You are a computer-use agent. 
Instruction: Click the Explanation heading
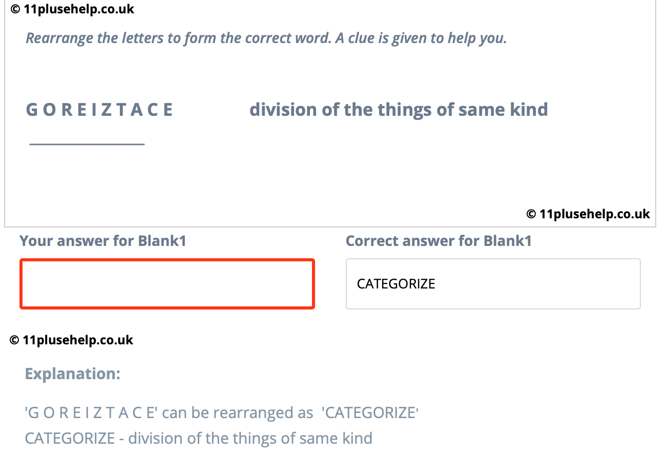pos(72,374)
